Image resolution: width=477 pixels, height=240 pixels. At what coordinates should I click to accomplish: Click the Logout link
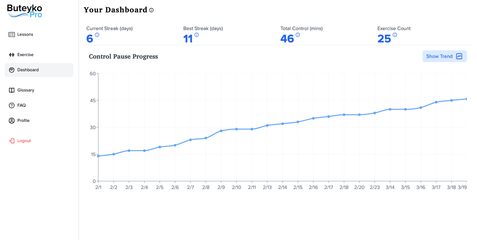[x=24, y=141]
